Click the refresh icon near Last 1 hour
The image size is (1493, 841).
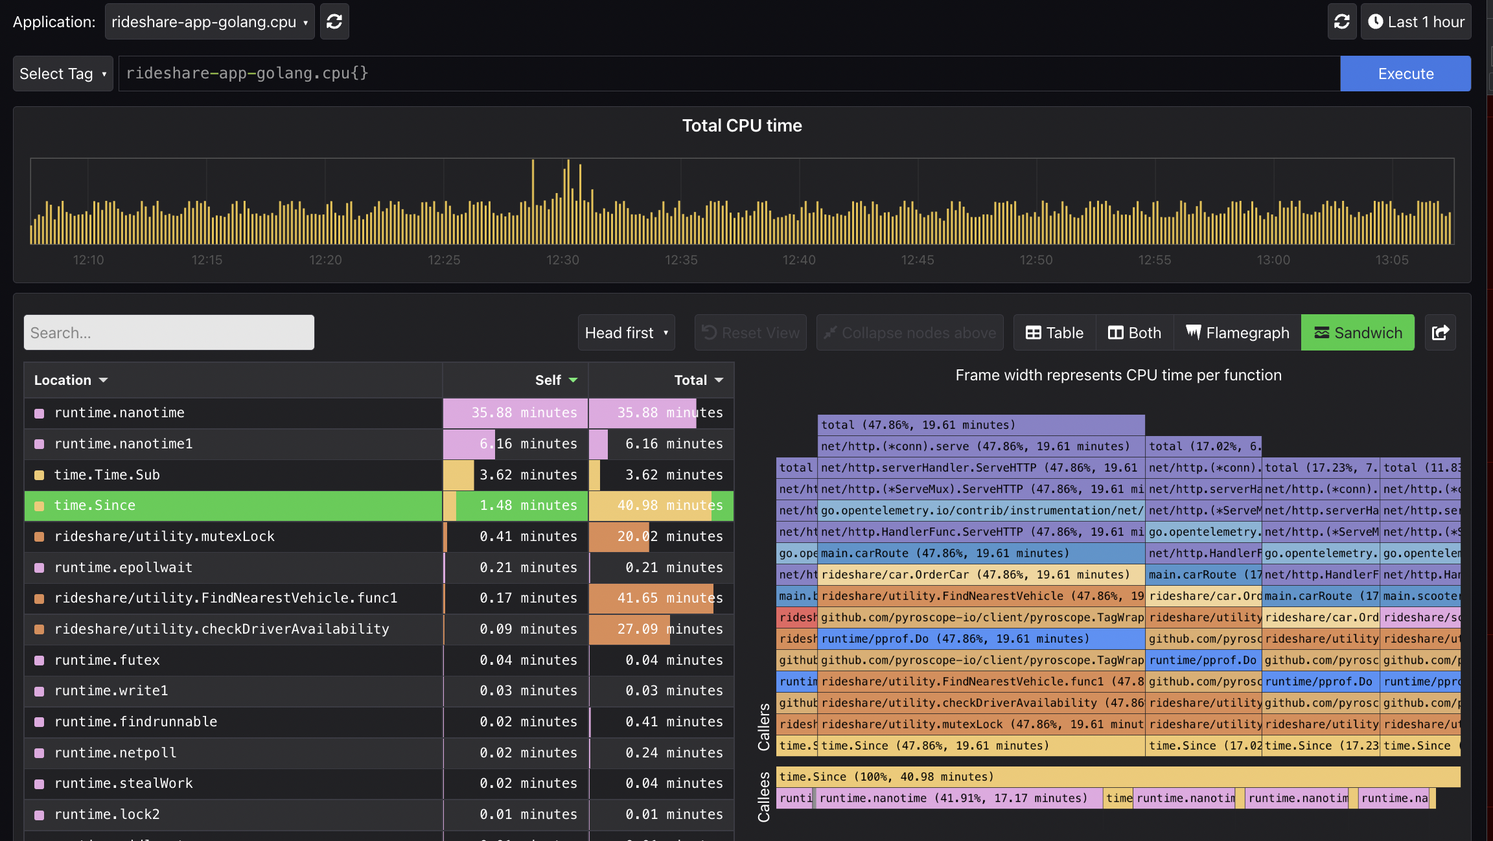click(x=1342, y=21)
